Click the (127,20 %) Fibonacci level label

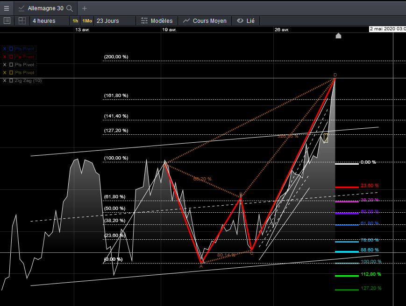[x=116, y=131]
